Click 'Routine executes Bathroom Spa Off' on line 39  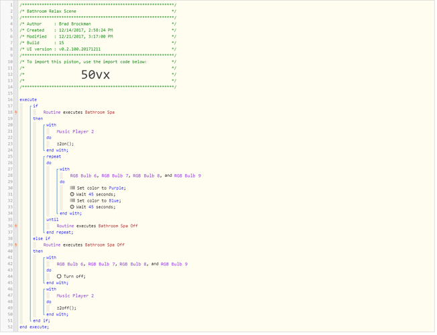(84, 245)
